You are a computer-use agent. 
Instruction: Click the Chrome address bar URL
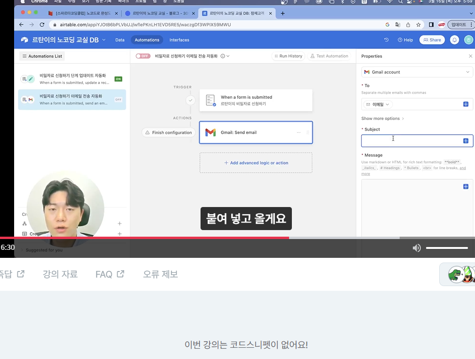pyautogui.click(x=145, y=24)
